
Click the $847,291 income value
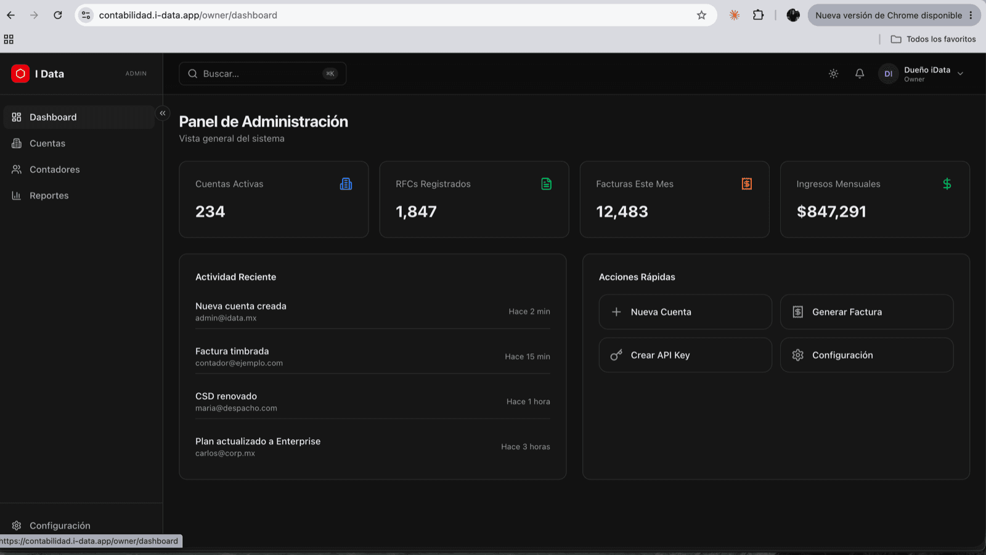pyautogui.click(x=831, y=212)
